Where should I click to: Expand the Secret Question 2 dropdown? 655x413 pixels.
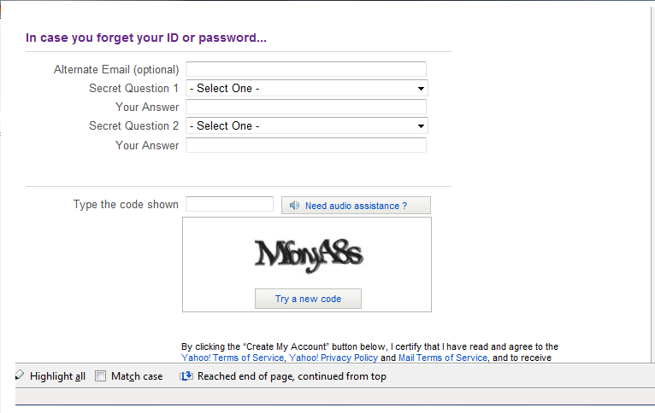coord(306,125)
